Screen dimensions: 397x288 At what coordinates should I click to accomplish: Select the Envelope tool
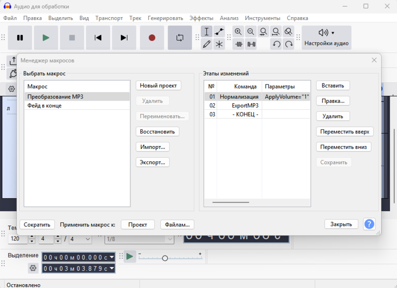[219, 32]
